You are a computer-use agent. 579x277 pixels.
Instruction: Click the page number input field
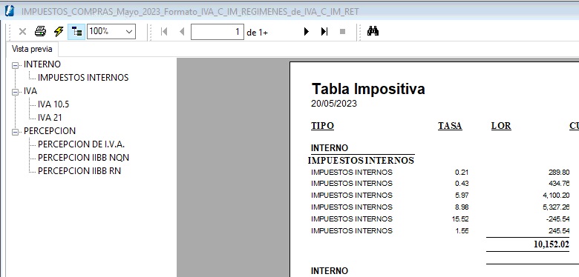point(217,32)
